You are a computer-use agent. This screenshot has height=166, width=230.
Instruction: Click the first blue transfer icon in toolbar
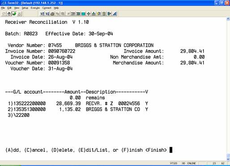point(42,14)
